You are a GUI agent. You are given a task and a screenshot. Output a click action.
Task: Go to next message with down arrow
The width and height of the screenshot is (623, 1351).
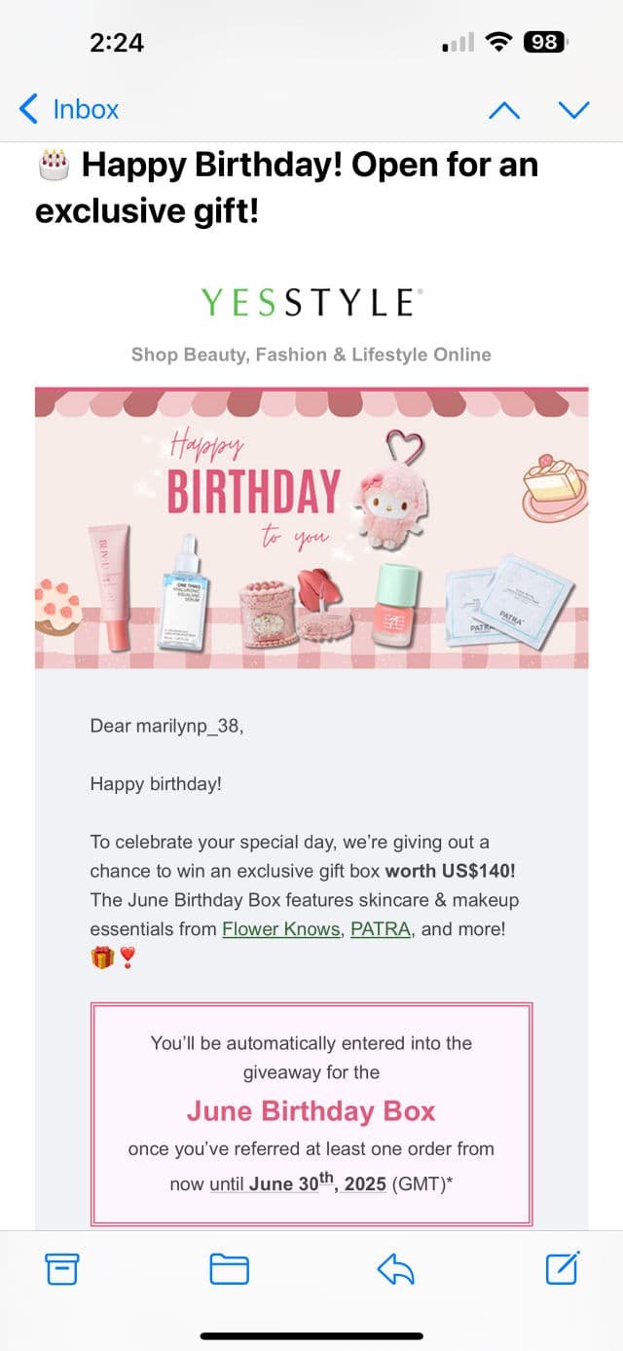[573, 110]
